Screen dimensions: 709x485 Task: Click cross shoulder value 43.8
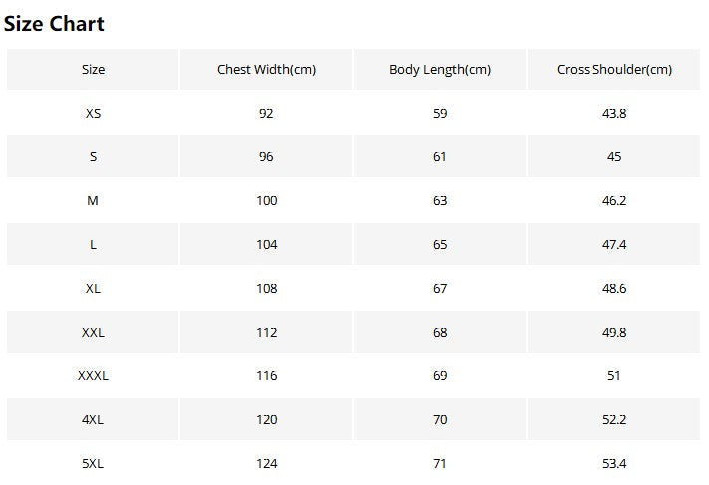click(614, 114)
